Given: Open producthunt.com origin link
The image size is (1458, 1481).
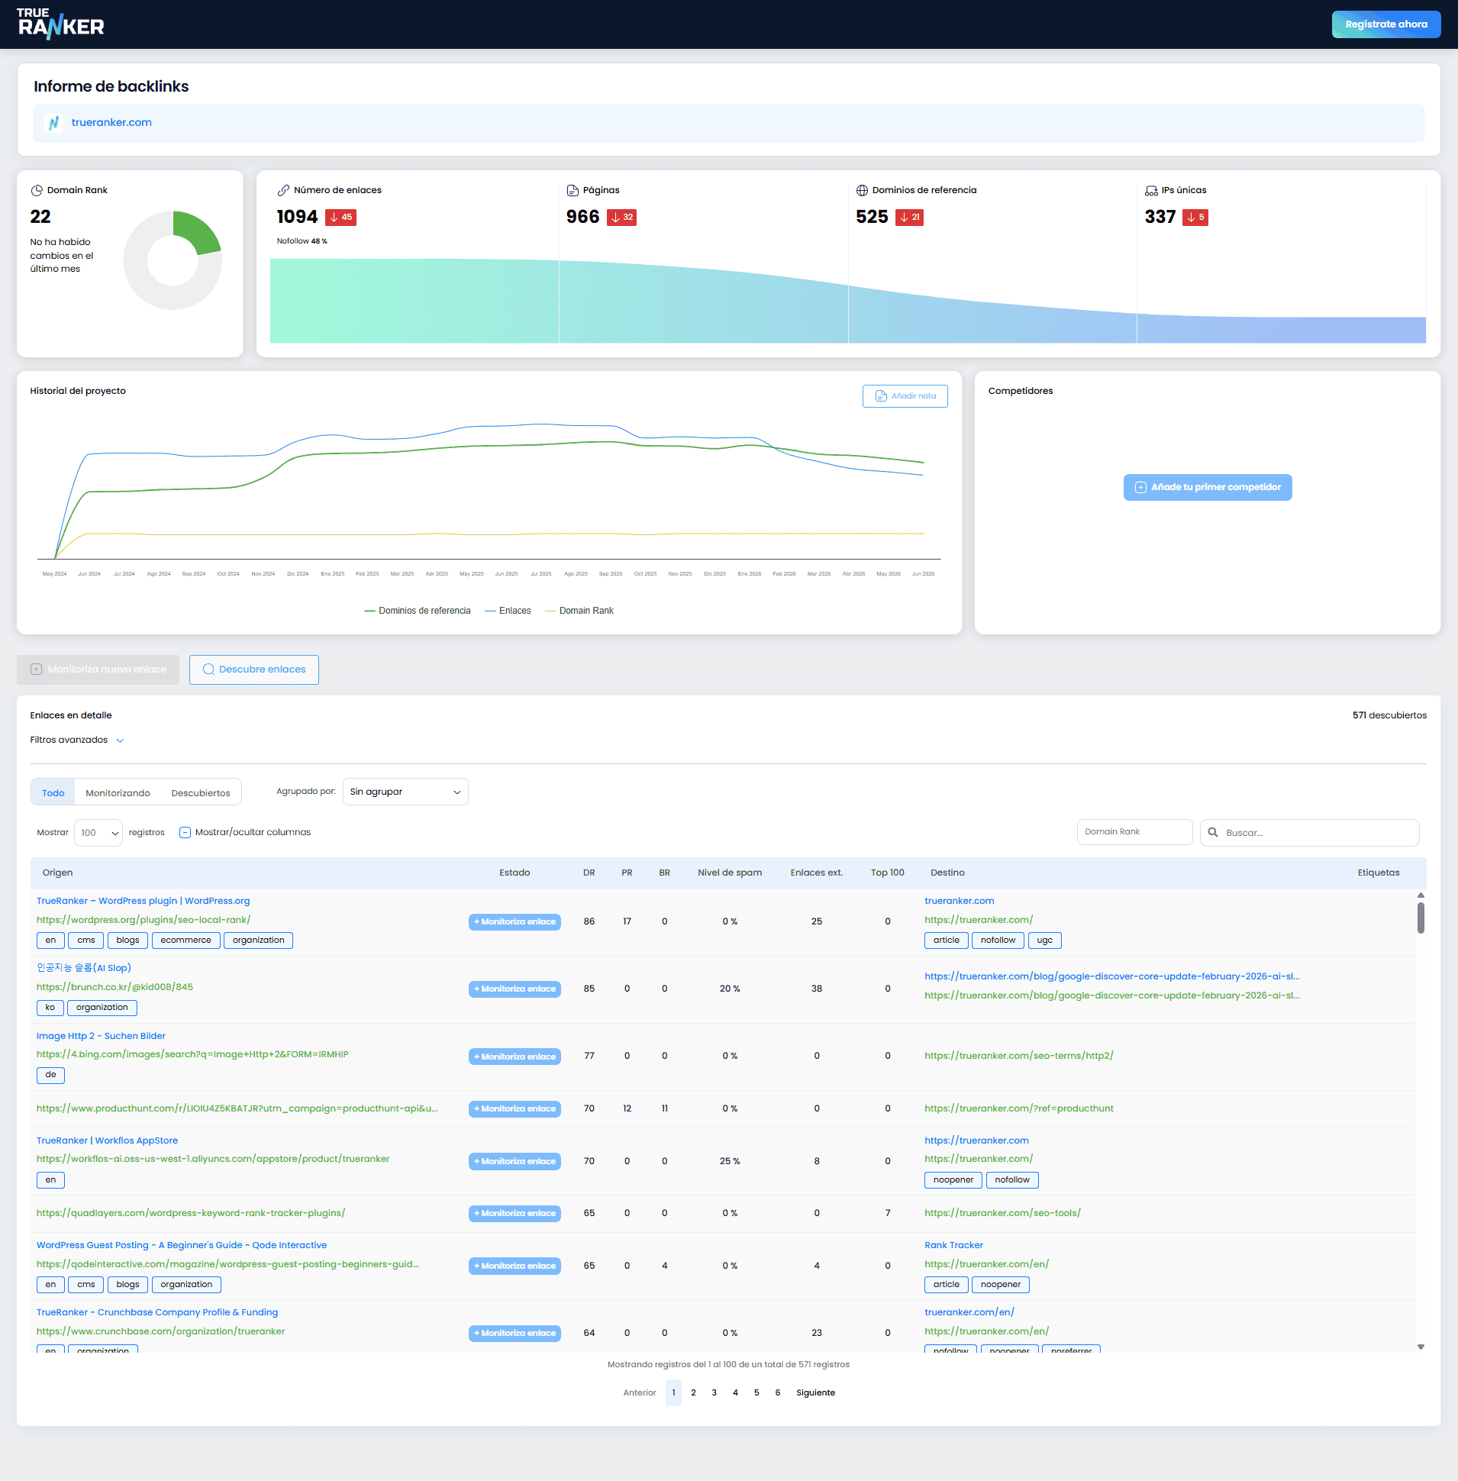Looking at the screenshot, I should coord(237,1108).
